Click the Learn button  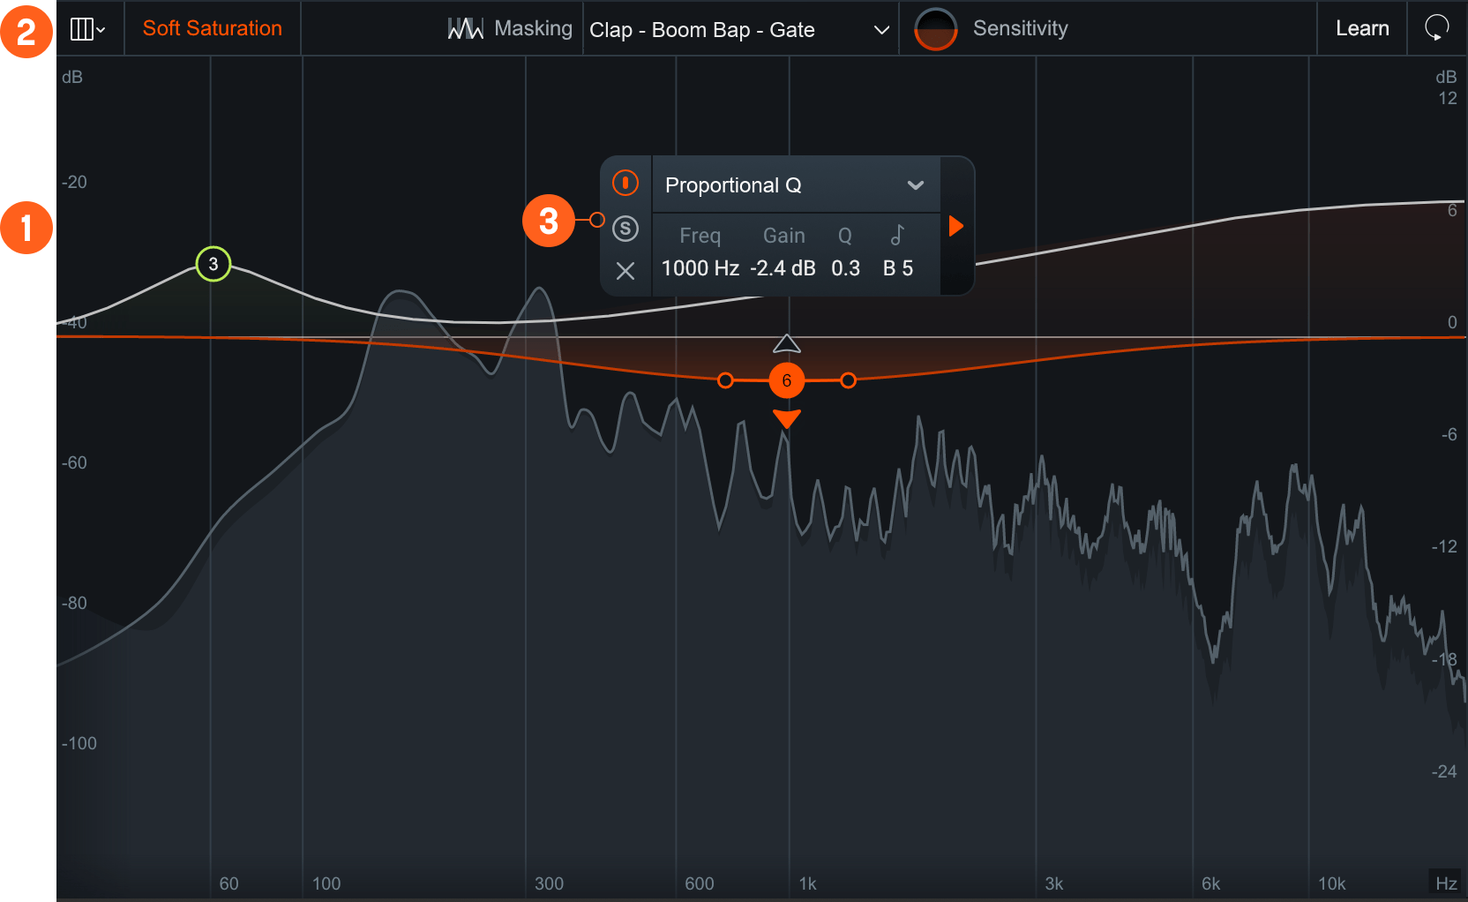pos(1361,27)
